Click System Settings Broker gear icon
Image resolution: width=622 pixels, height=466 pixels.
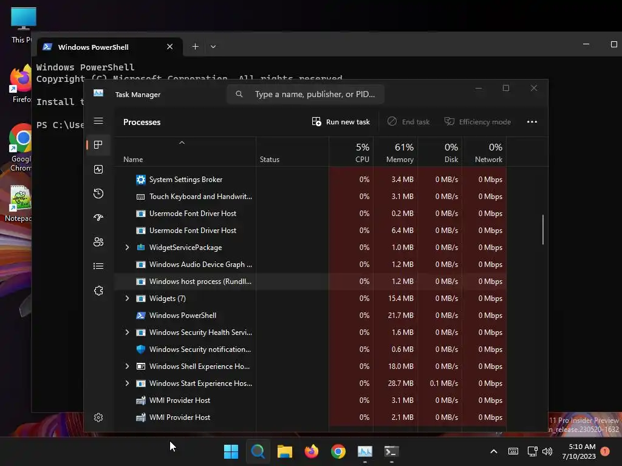tap(140, 180)
